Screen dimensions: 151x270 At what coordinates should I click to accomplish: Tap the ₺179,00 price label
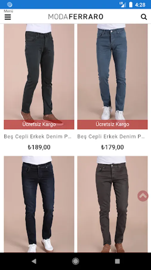[112, 147]
